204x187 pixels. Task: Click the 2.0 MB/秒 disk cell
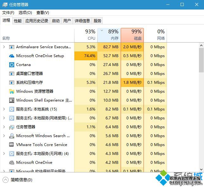coord(132,47)
